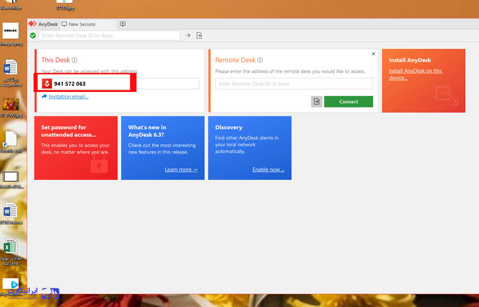Image resolution: width=479 pixels, height=307 pixels.
Task: Select the images.png desktop file
Action: (11, 34)
